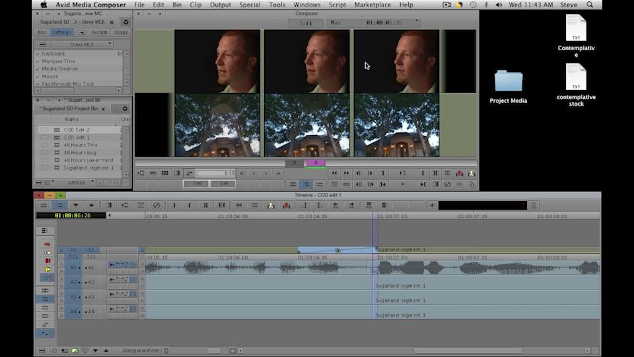Toggle the Marquee Title setting checkmark

pyautogui.click(x=38, y=61)
